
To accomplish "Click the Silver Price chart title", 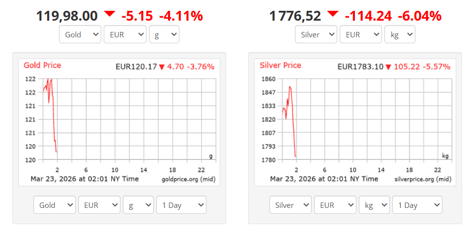I will [x=280, y=65].
